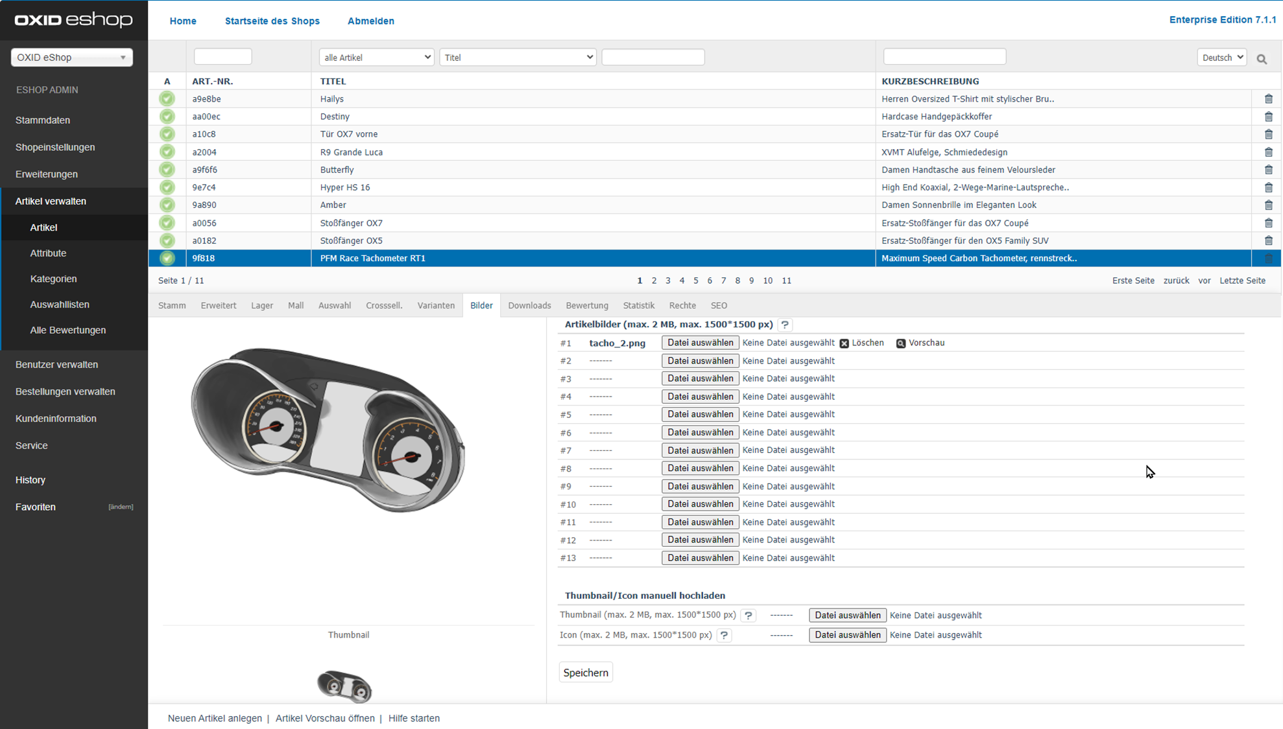The image size is (1283, 729).
Task: Click trash icon for Butterfly row
Action: tap(1268, 170)
